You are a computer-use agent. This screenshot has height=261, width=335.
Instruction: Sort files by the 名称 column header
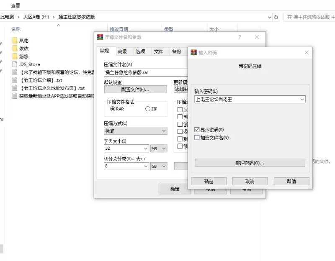(16, 29)
